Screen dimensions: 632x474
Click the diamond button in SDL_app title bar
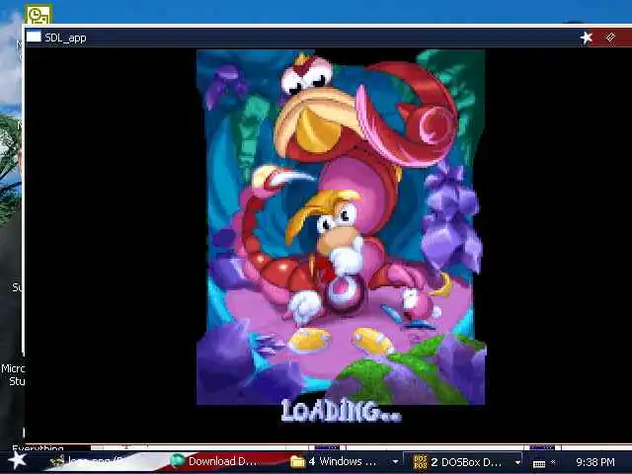610,38
